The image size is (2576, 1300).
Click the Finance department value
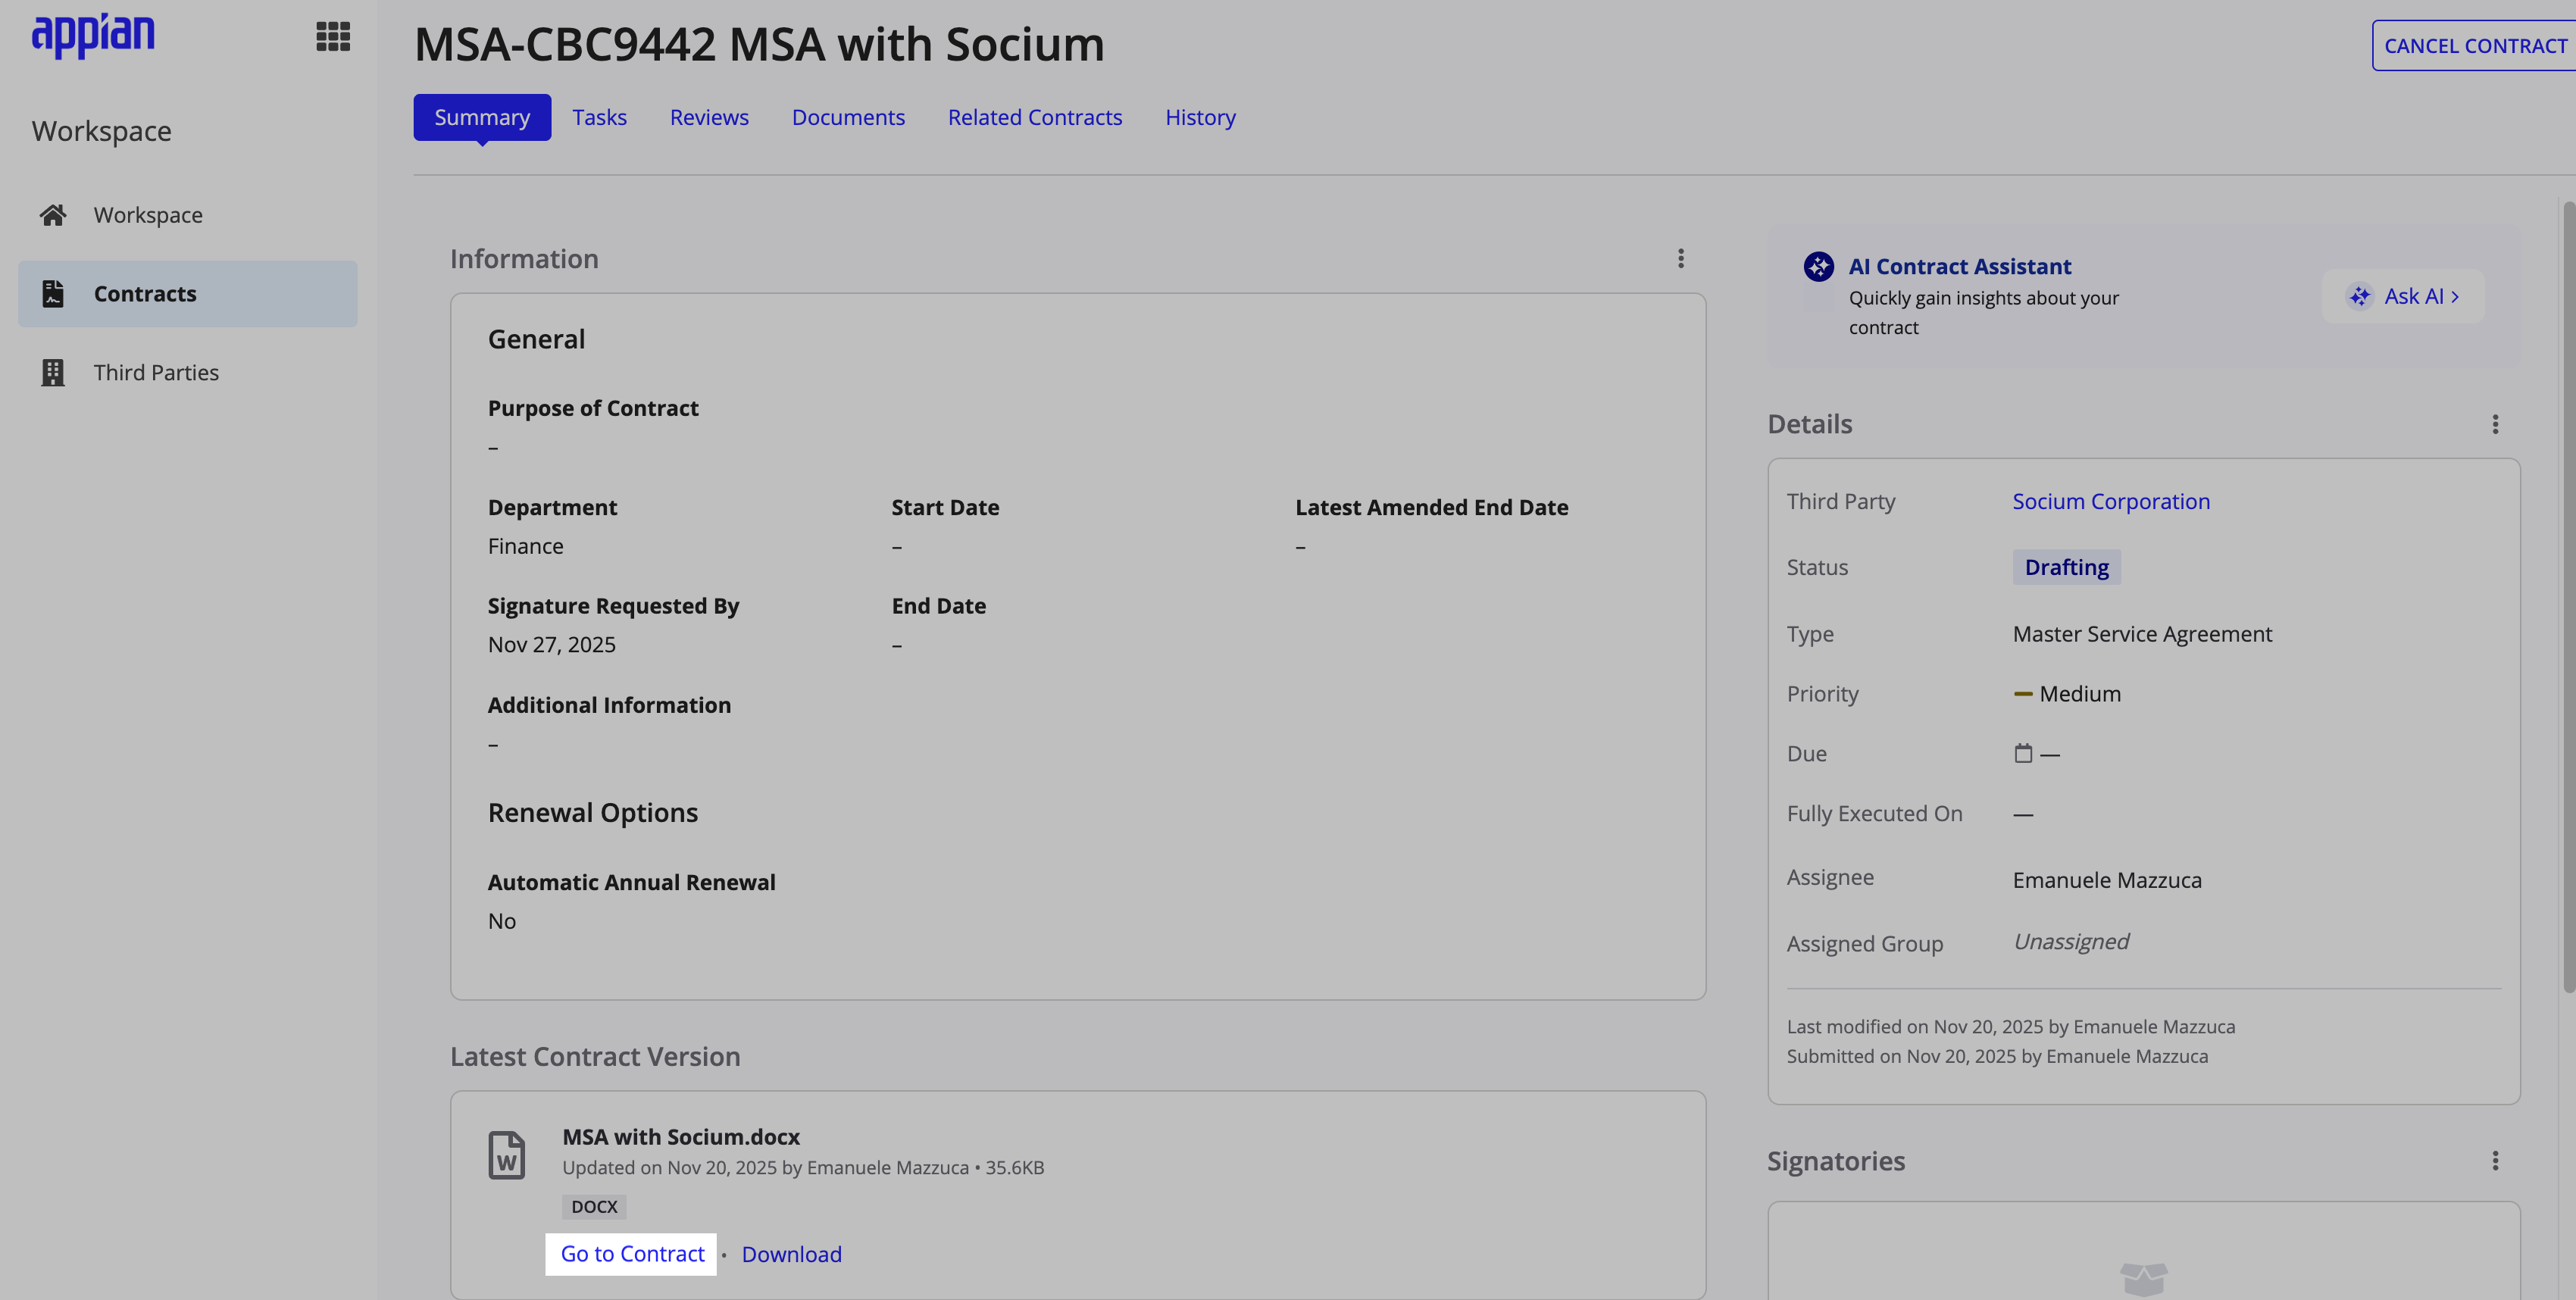tap(526, 546)
